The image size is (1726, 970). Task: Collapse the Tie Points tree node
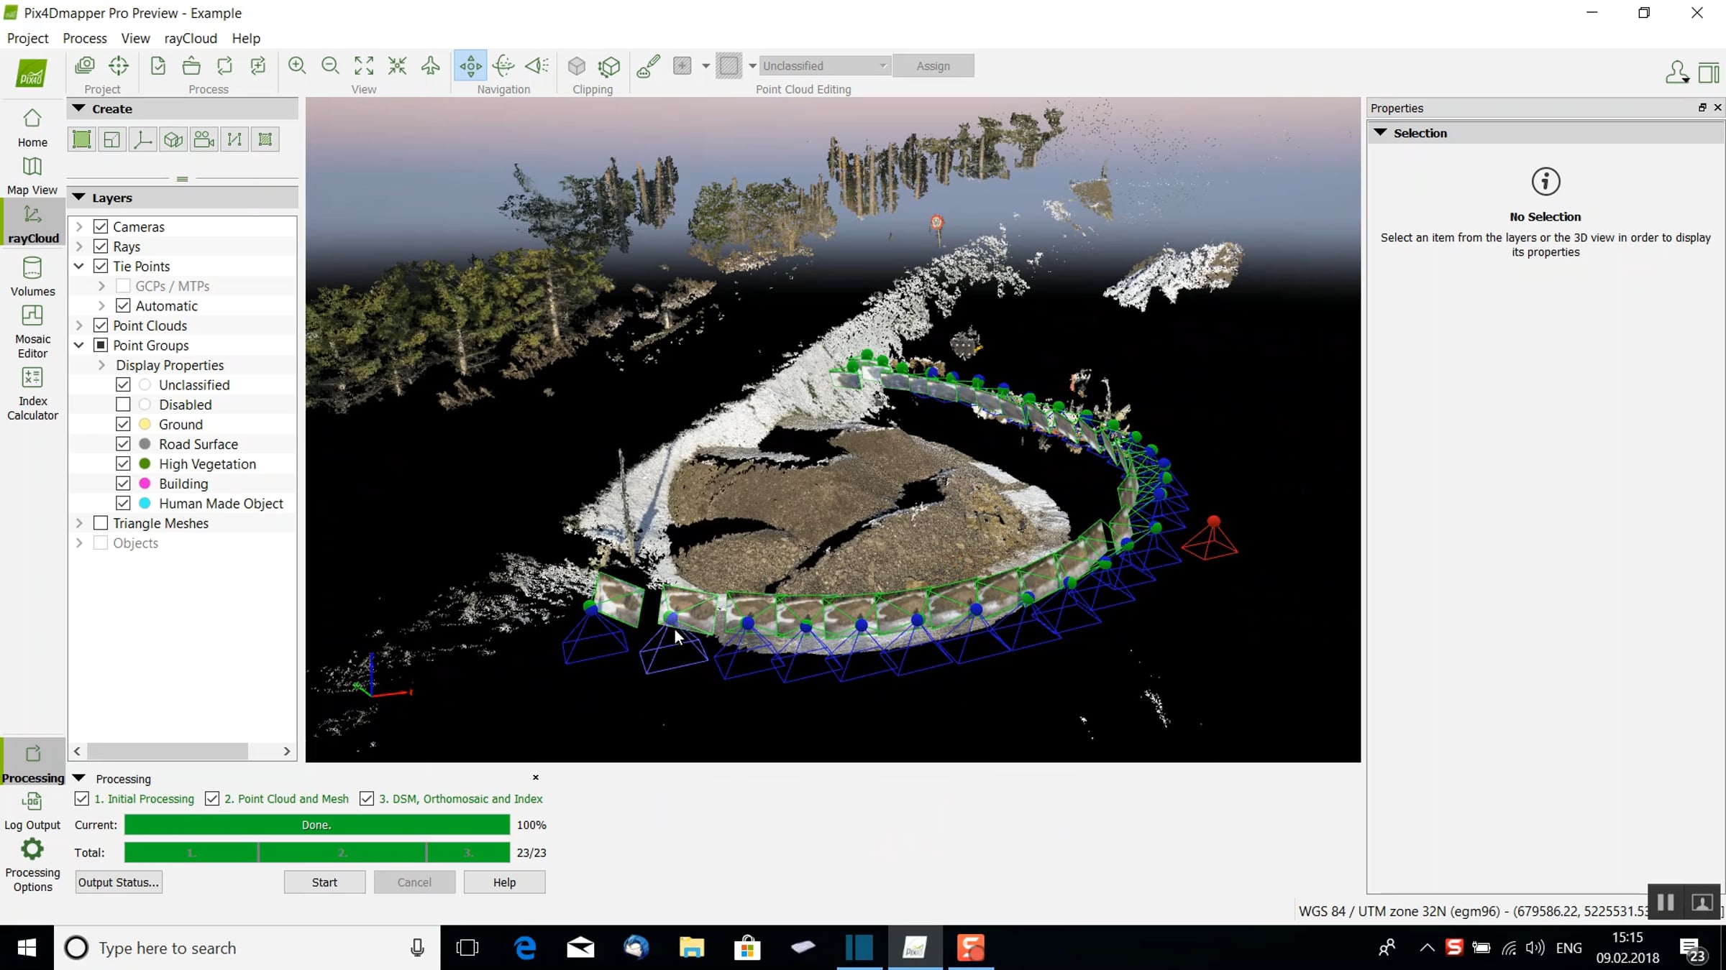pyautogui.click(x=79, y=266)
